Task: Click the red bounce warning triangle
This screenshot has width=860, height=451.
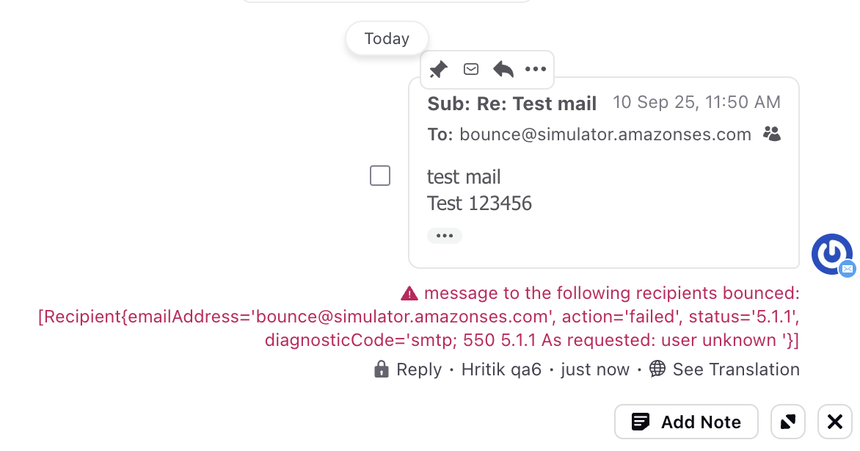Action: pyautogui.click(x=409, y=293)
